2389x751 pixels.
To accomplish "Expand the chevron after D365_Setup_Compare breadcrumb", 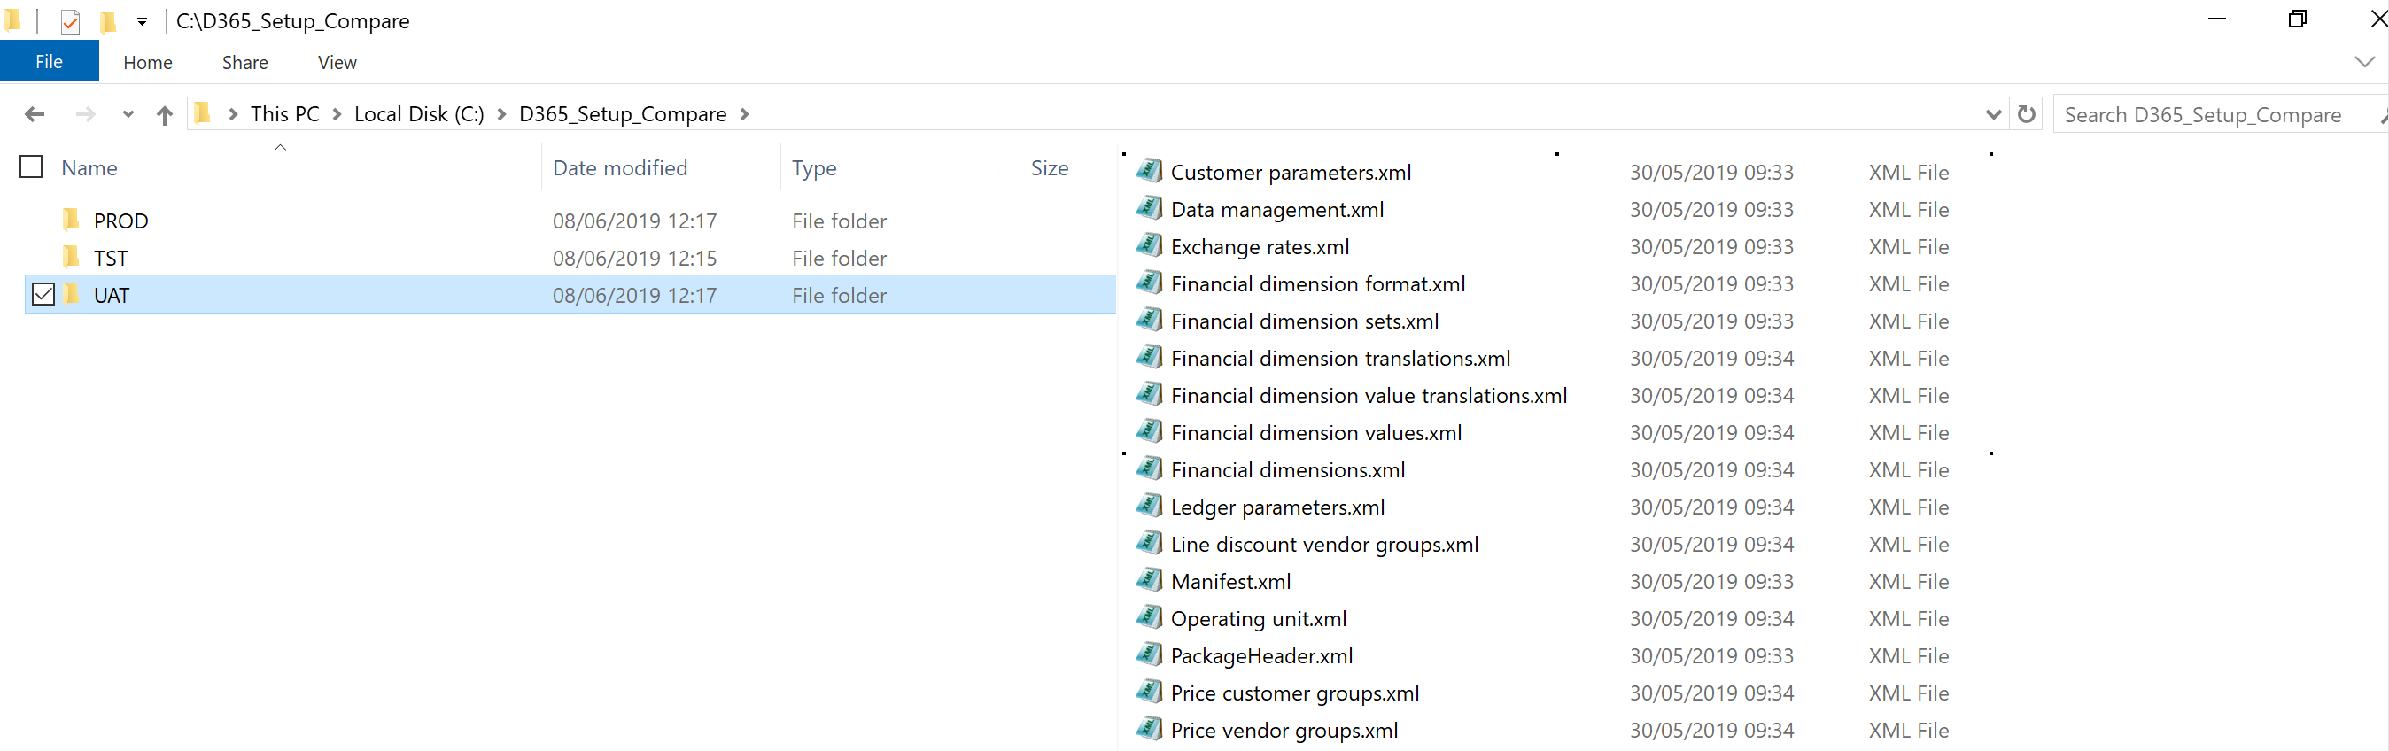I will point(744,114).
